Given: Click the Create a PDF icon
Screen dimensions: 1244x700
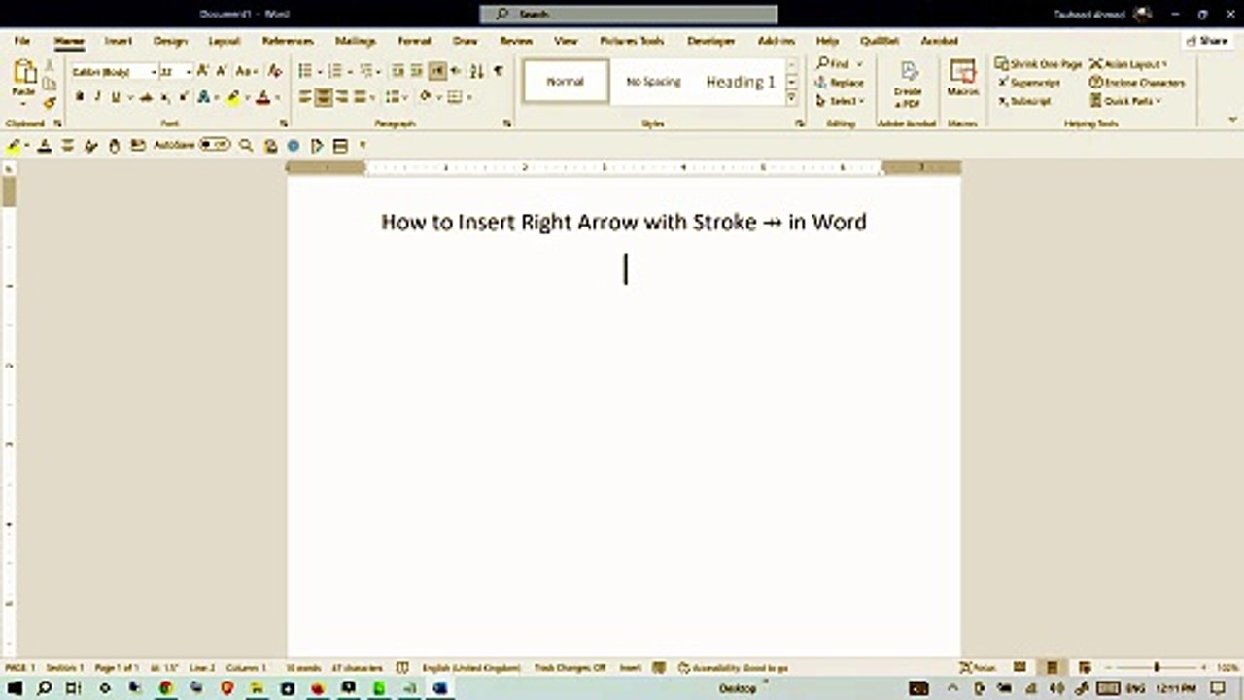Looking at the screenshot, I should pyautogui.click(x=907, y=85).
